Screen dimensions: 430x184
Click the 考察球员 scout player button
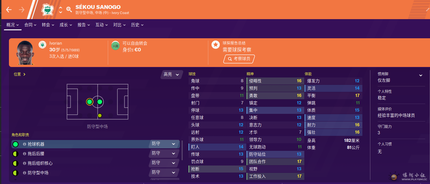pos(239,59)
